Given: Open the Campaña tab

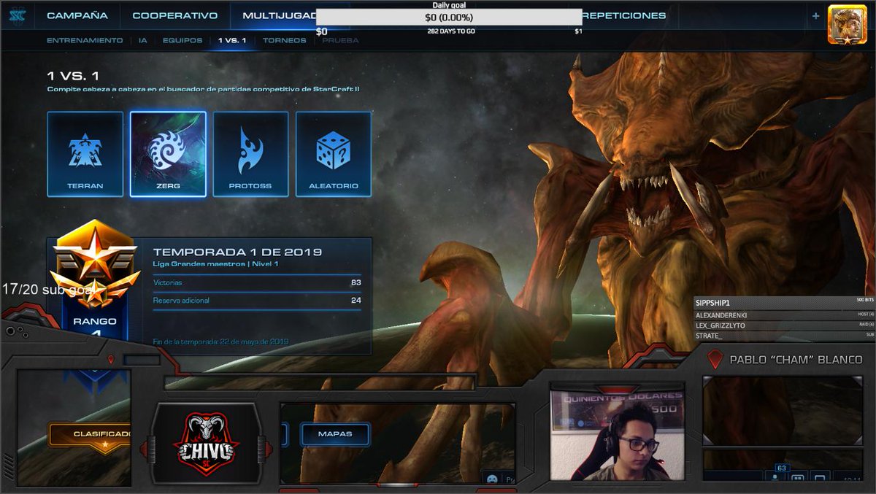Looking at the screenshot, I should point(77,15).
